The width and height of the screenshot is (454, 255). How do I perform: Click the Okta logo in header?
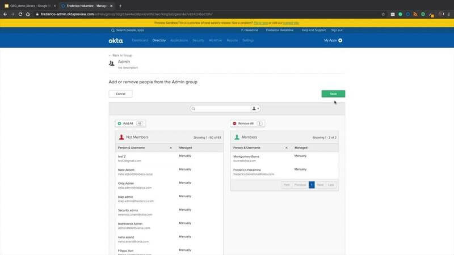click(115, 41)
